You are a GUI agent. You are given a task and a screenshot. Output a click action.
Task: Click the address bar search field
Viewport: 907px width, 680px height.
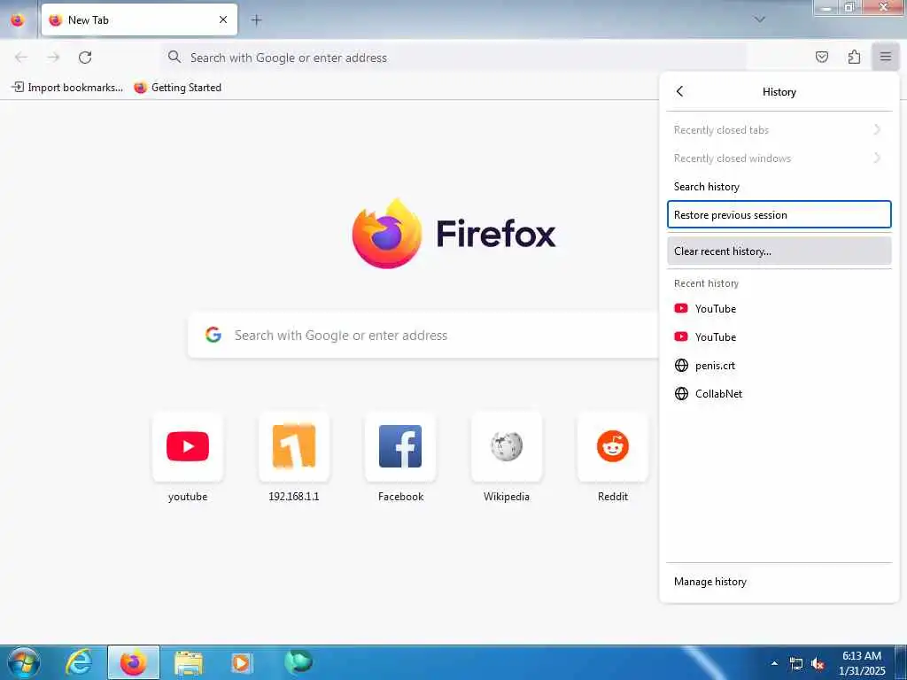(454, 58)
